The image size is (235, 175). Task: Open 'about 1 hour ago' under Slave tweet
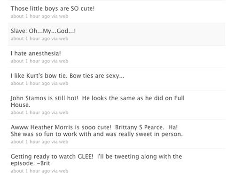click(x=30, y=39)
